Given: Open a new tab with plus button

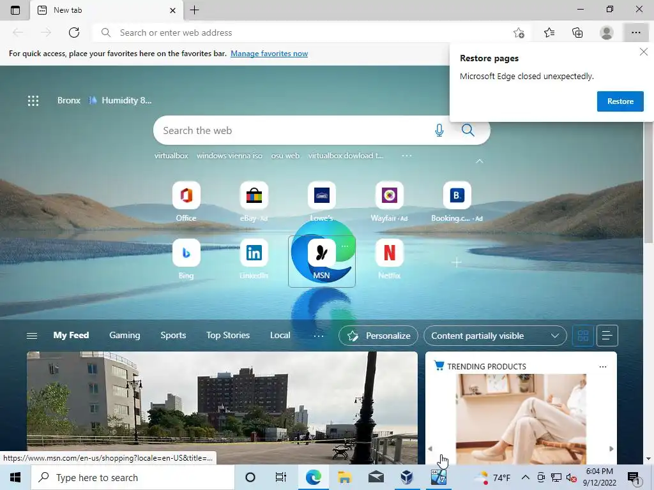Looking at the screenshot, I should (x=194, y=10).
